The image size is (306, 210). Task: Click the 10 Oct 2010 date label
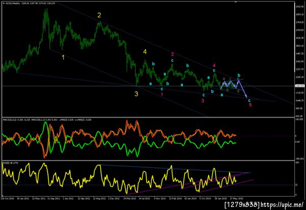coord(7,198)
